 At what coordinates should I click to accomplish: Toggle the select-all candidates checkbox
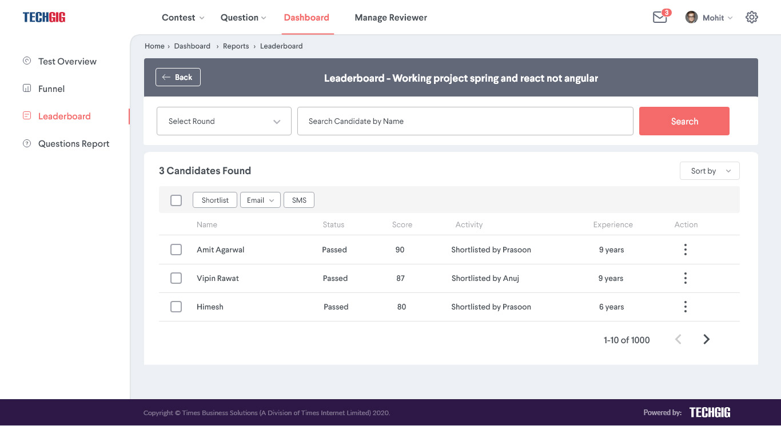pos(176,200)
